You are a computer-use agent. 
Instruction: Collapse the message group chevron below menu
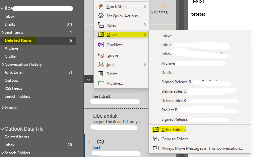(x=88, y=80)
